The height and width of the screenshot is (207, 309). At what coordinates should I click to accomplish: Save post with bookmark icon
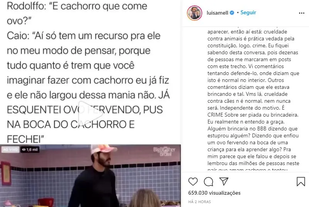tap(301, 181)
